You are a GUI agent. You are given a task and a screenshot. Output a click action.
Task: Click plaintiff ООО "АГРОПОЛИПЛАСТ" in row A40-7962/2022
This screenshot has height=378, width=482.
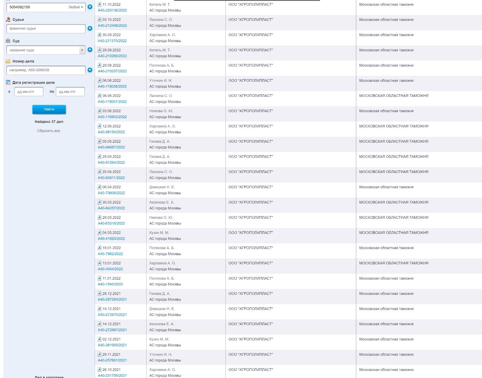(x=251, y=248)
